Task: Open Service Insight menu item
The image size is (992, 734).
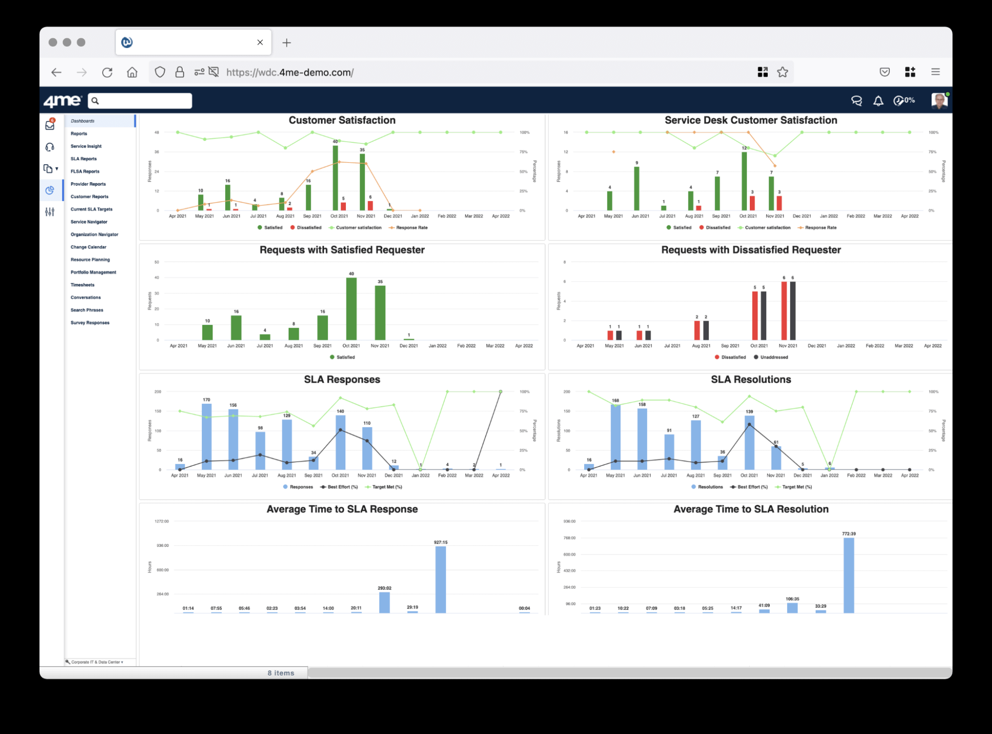Action: [x=86, y=146]
